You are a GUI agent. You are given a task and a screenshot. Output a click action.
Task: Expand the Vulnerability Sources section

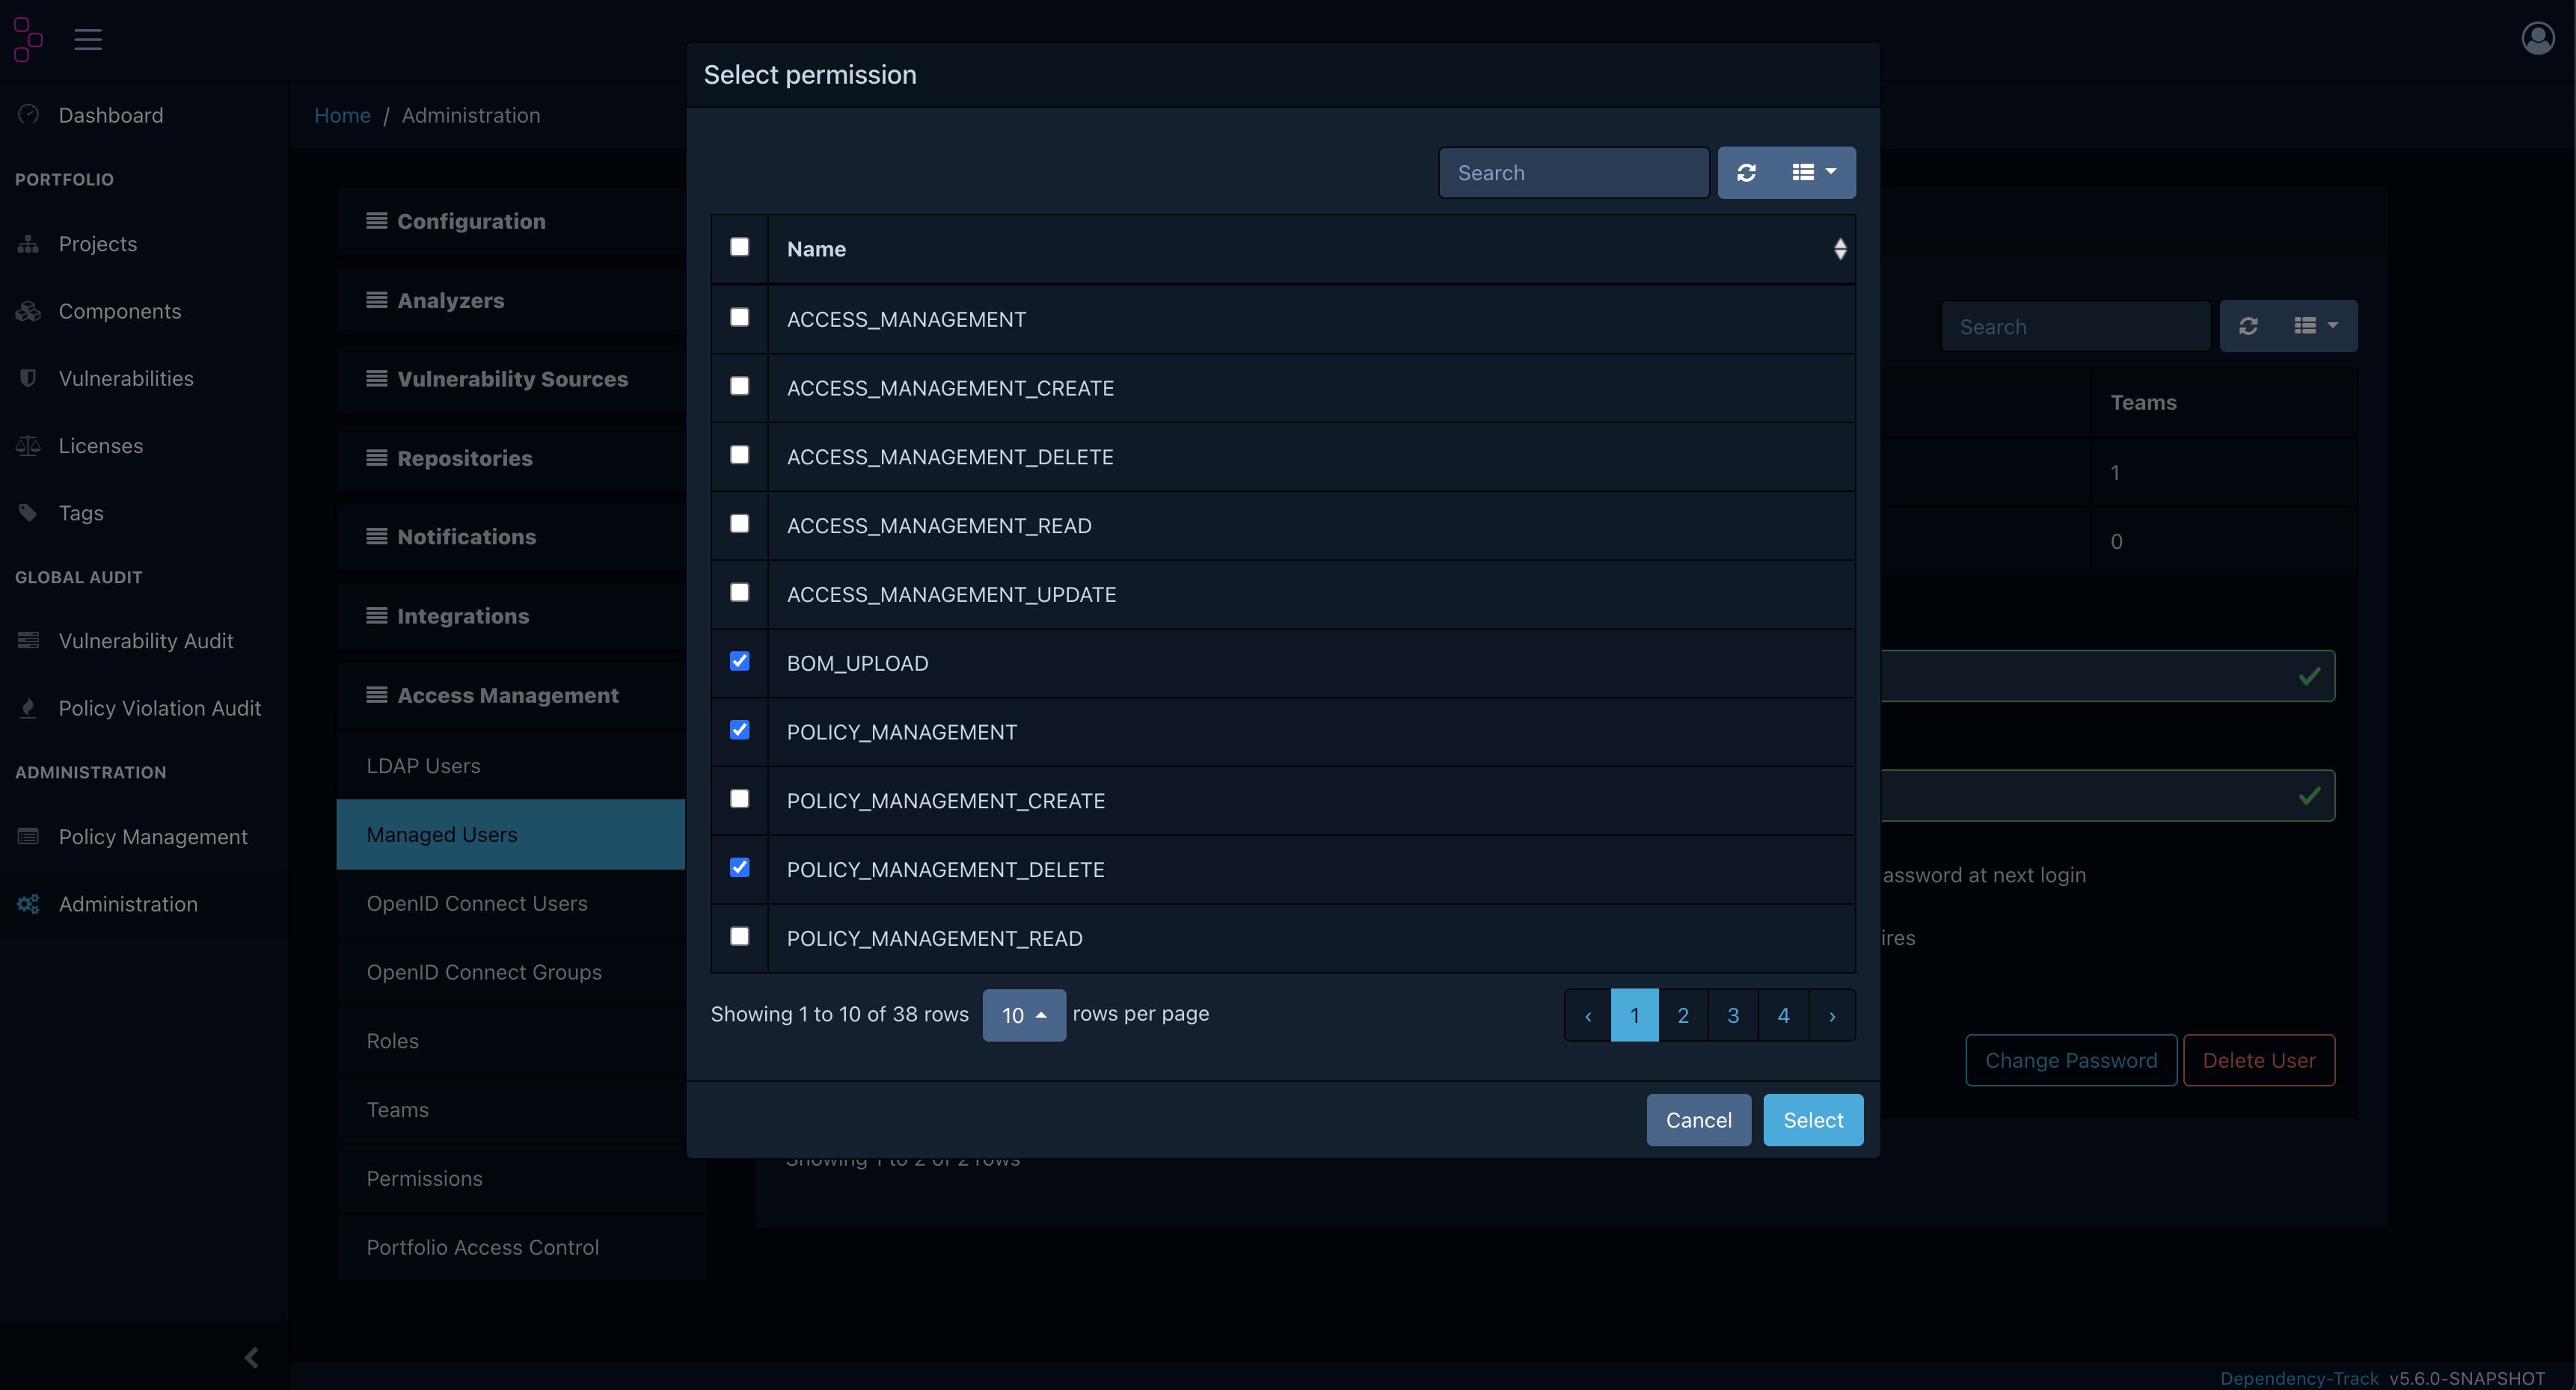(x=511, y=379)
